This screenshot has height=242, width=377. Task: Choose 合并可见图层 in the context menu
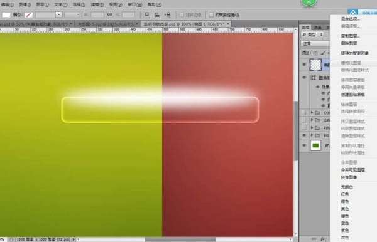[x=353, y=170]
